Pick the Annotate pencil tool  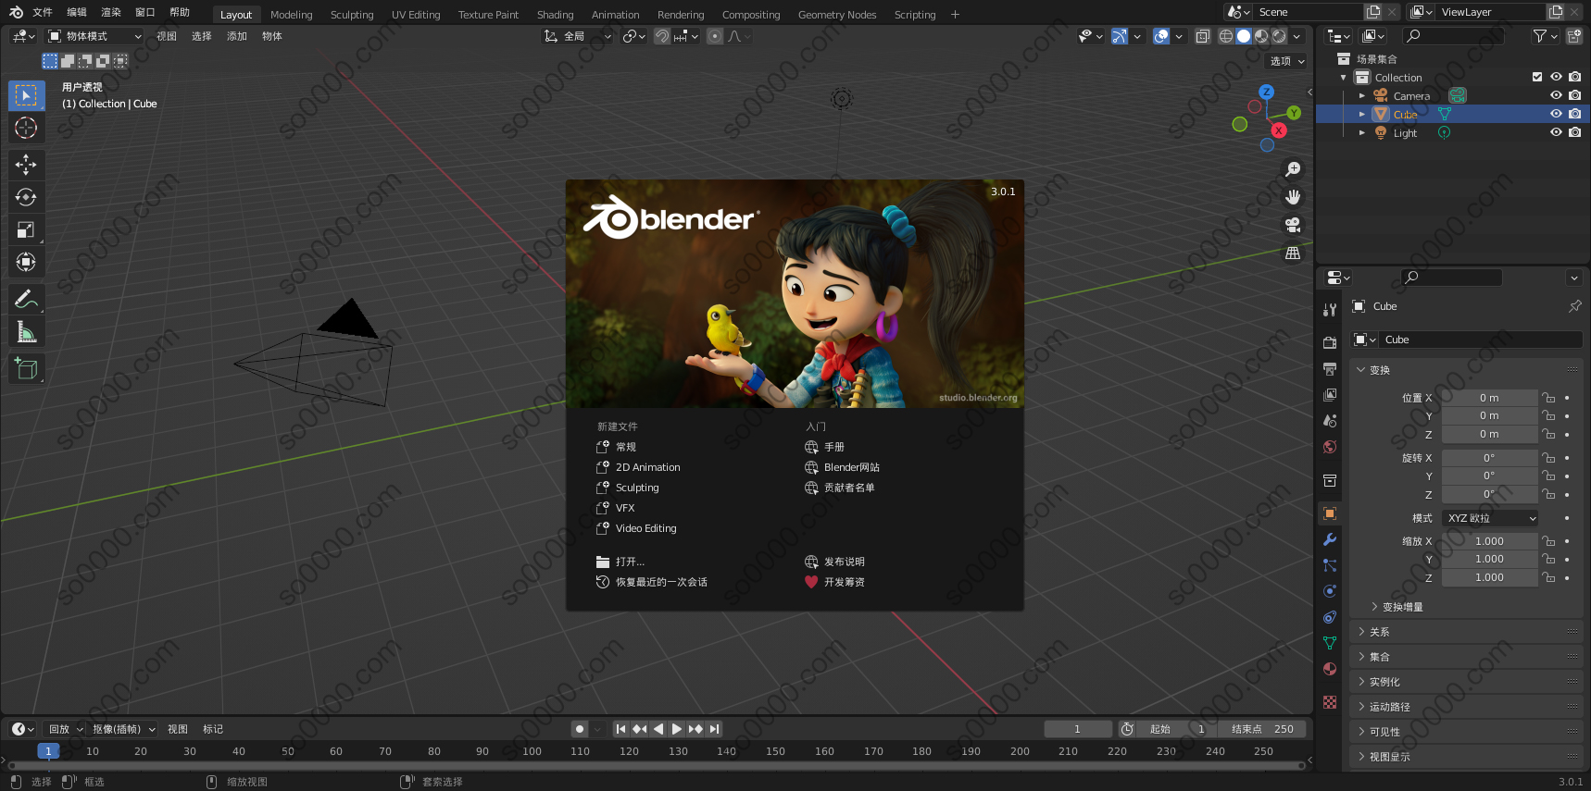click(26, 299)
